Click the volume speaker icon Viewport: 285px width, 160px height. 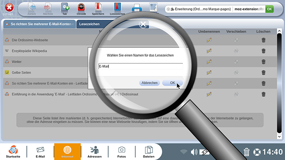194,152
